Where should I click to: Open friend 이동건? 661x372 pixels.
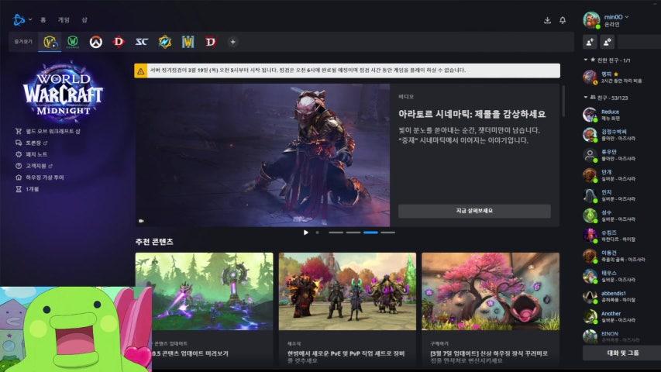(x=620, y=256)
